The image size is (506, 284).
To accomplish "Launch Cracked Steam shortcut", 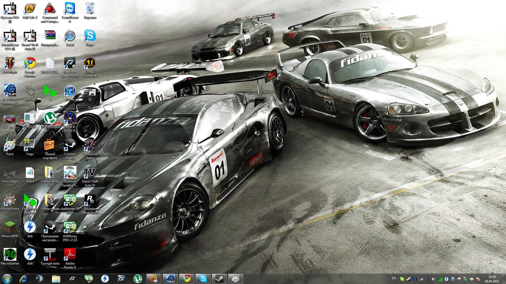I will point(70,150).
